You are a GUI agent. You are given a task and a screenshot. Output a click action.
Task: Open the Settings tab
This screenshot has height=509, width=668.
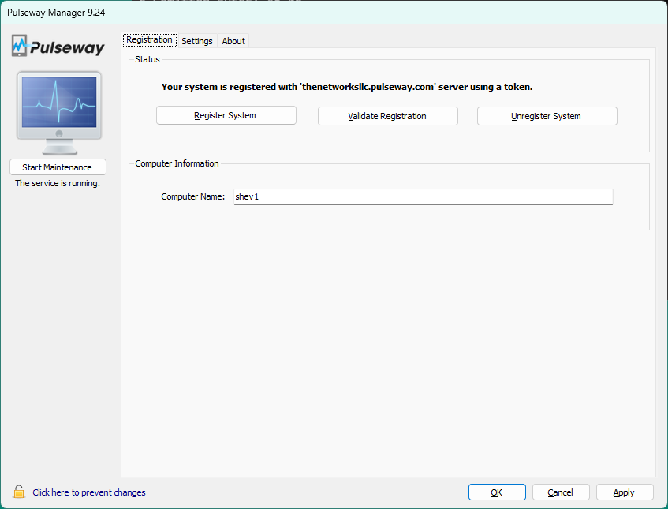[197, 41]
